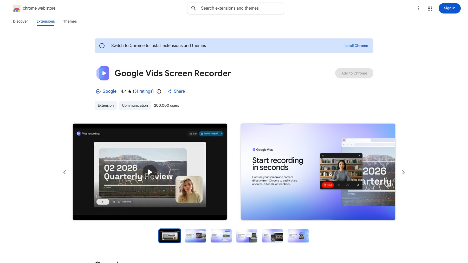Open the three-dot more options menu

[x=419, y=8]
